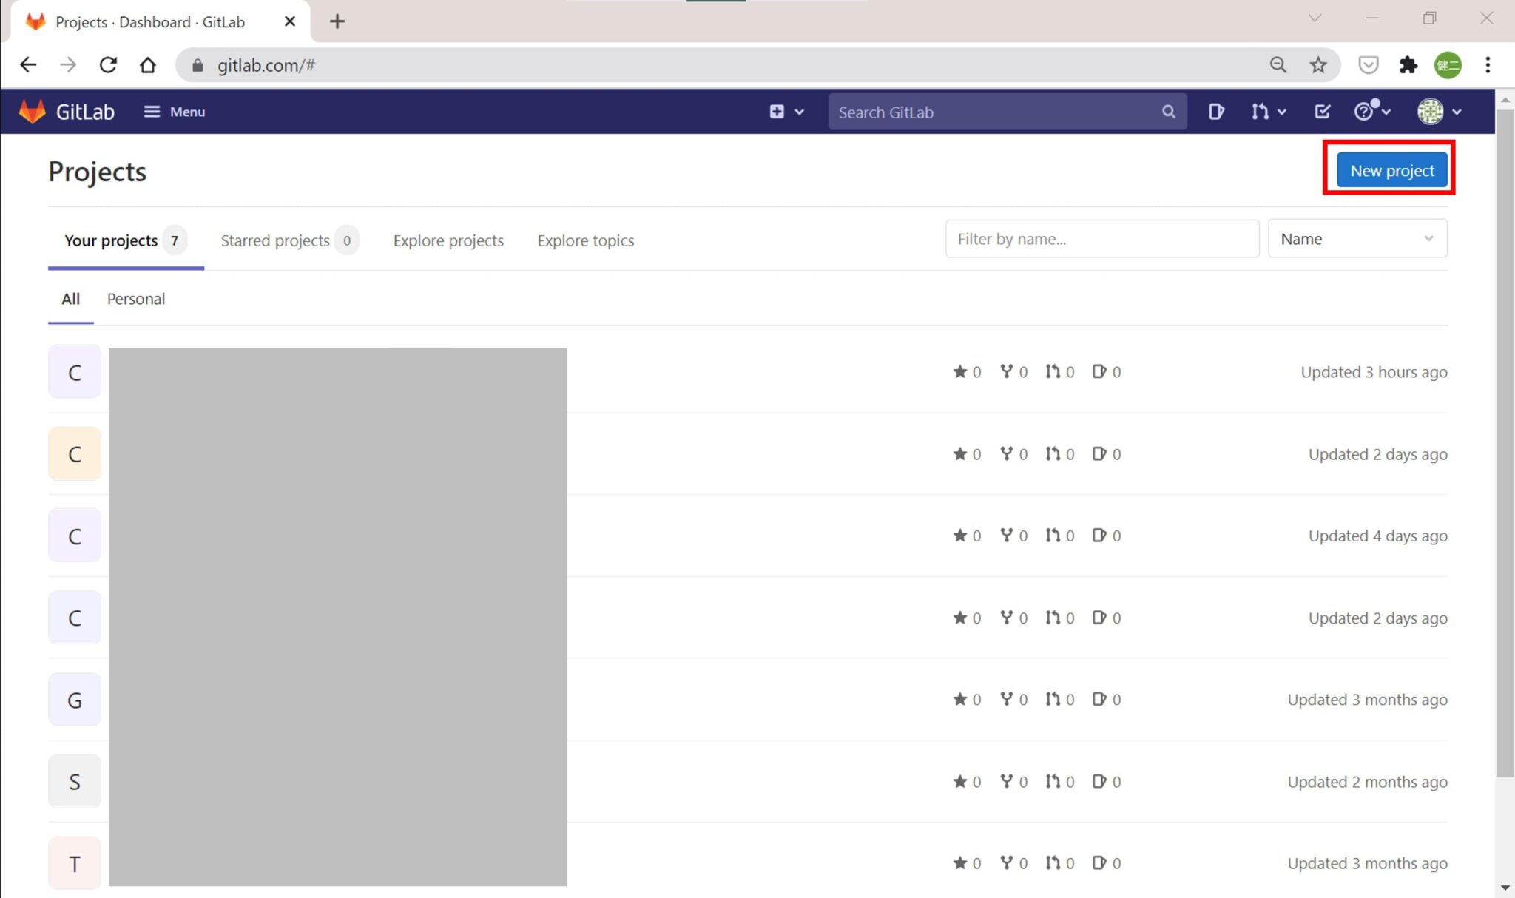Click the fork count icon on the top project
The image size is (1515, 898).
[1008, 371]
